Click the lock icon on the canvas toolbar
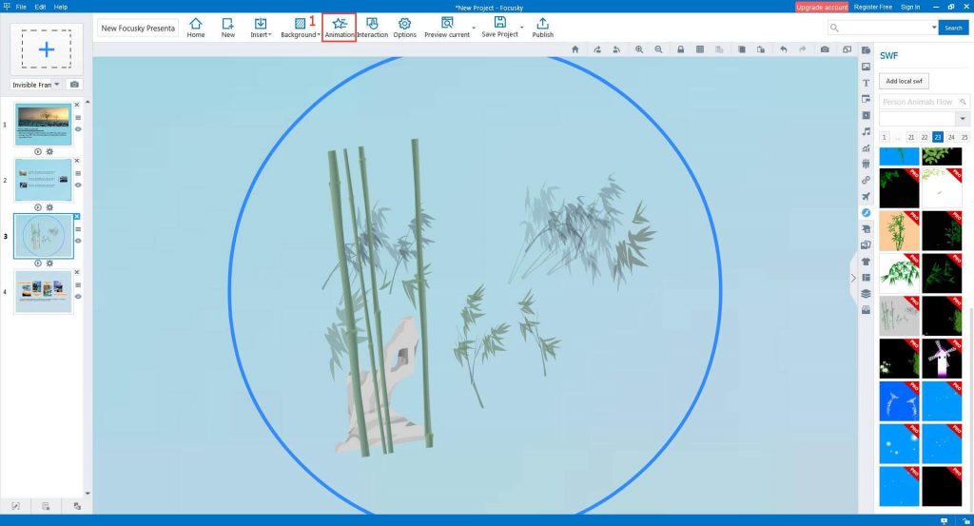 tap(680, 49)
